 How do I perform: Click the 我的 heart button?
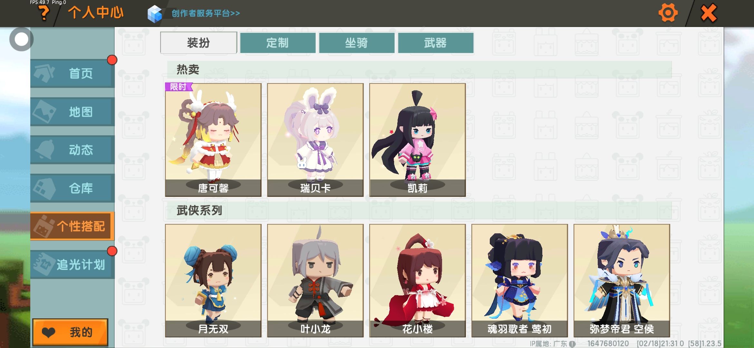70,332
